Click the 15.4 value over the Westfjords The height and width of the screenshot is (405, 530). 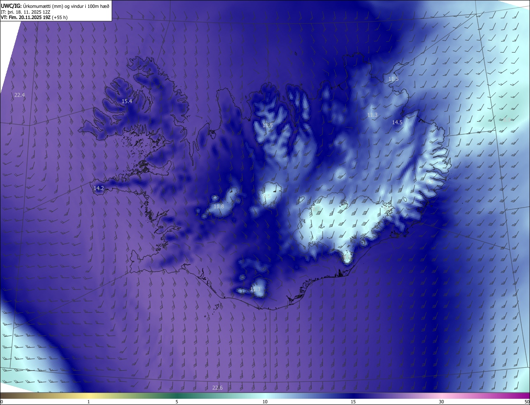[127, 101]
